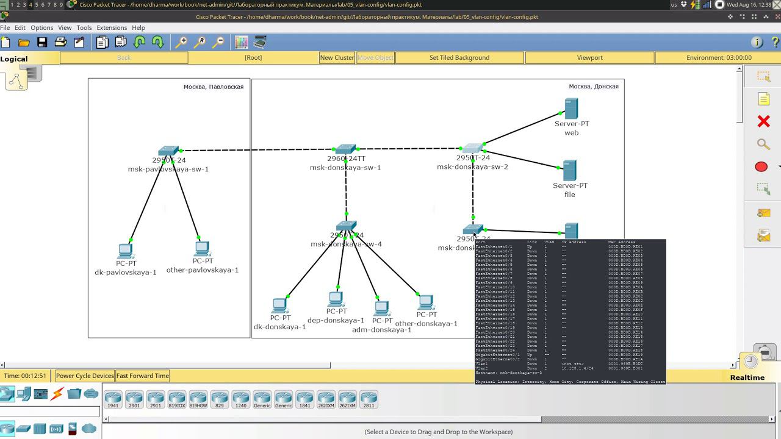Select the End Devices category icon
Viewport: 781px width, 439px height.
tap(24, 394)
